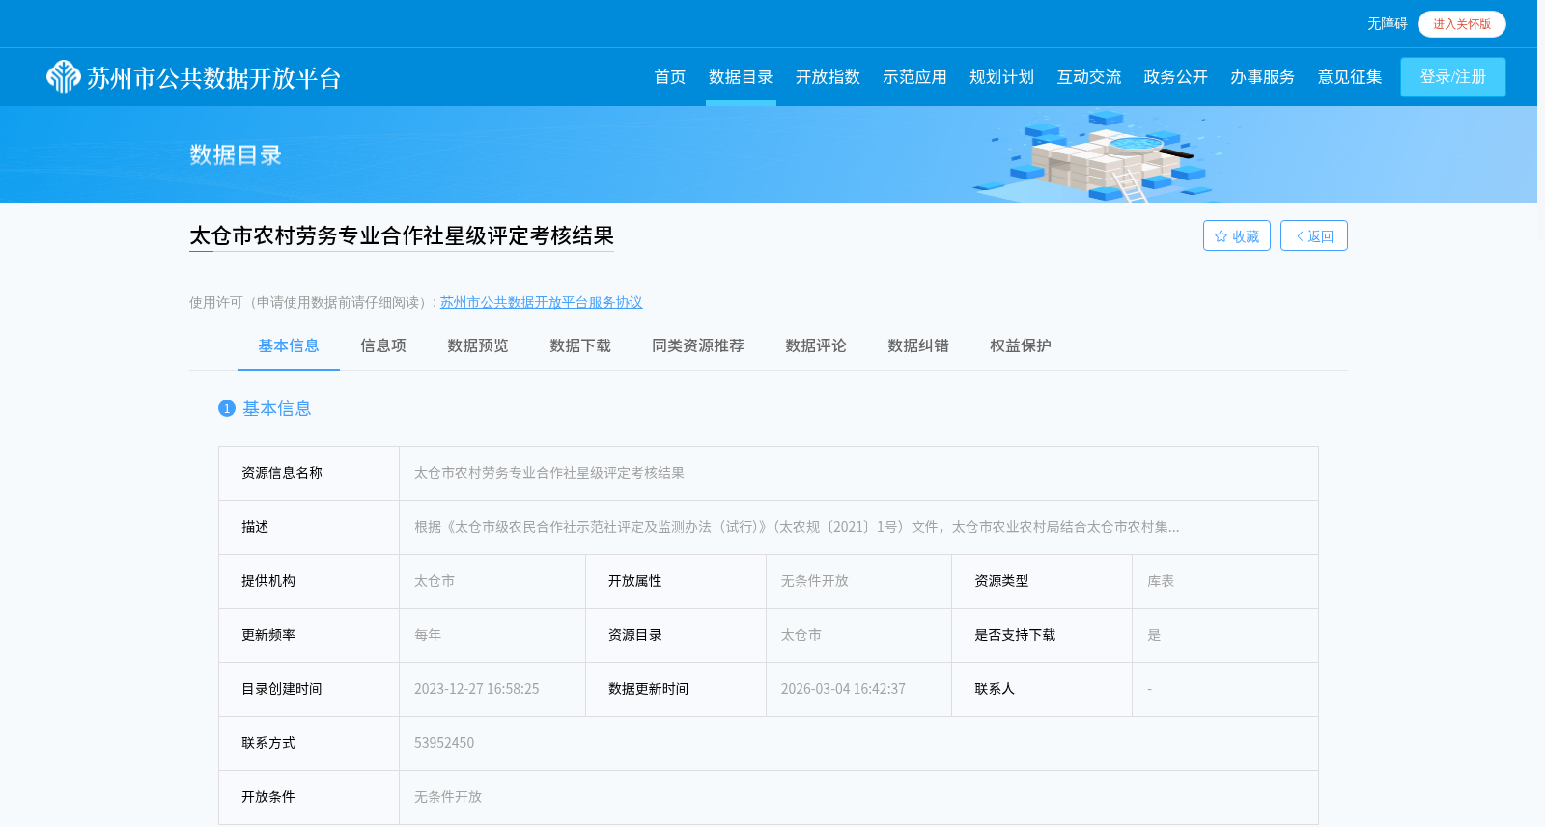This screenshot has width=1545, height=827.
Task: Click the 描述 label cell
Action: [x=309, y=527]
